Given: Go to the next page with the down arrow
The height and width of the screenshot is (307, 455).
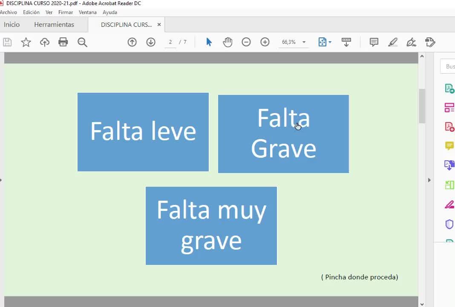Looking at the screenshot, I should point(151,42).
